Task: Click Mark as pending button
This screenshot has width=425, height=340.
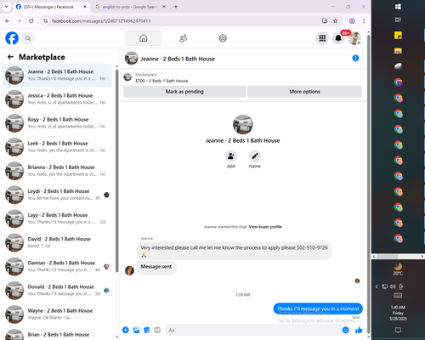Action: (184, 92)
